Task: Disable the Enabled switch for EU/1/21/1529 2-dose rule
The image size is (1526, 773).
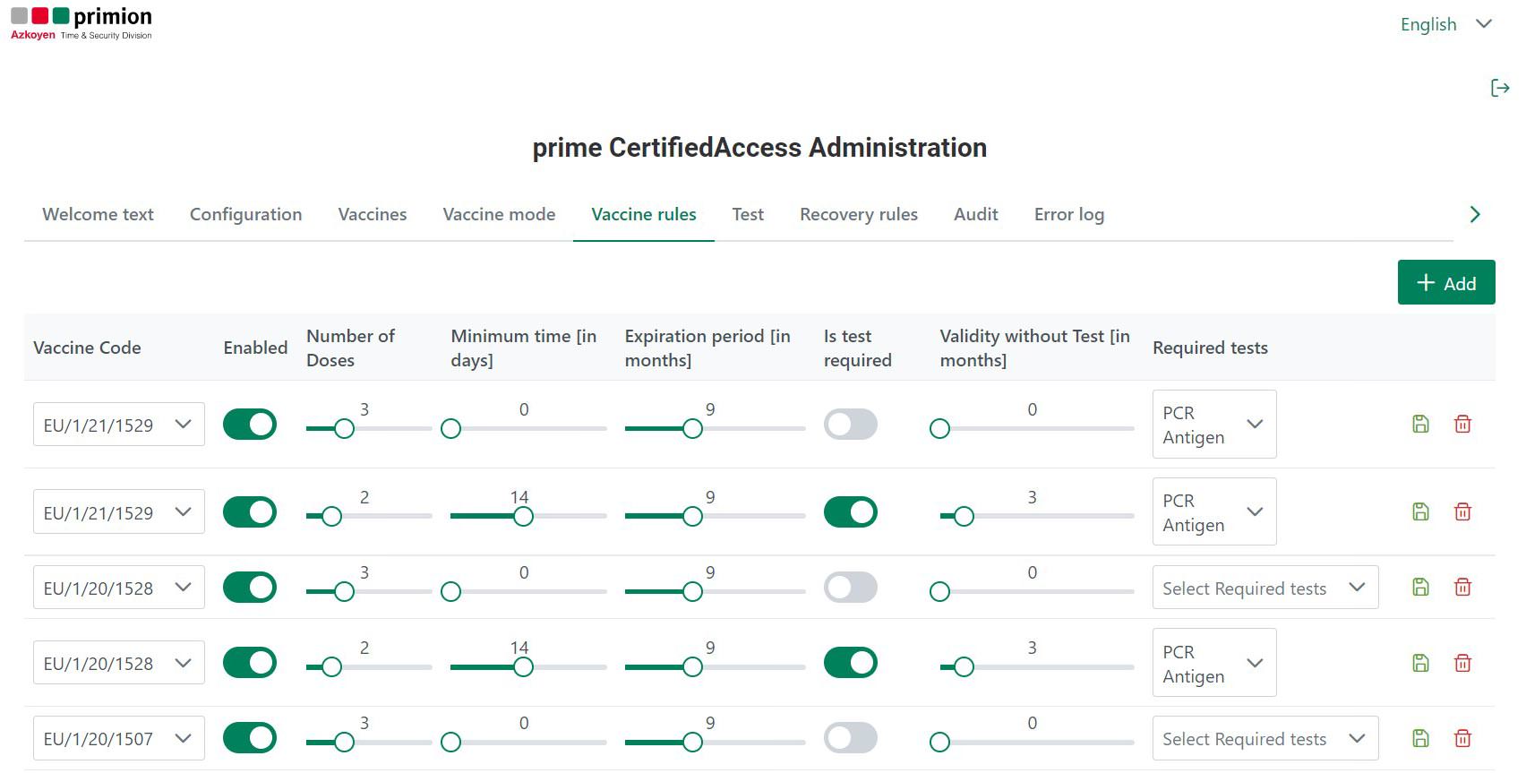Action: click(x=250, y=512)
